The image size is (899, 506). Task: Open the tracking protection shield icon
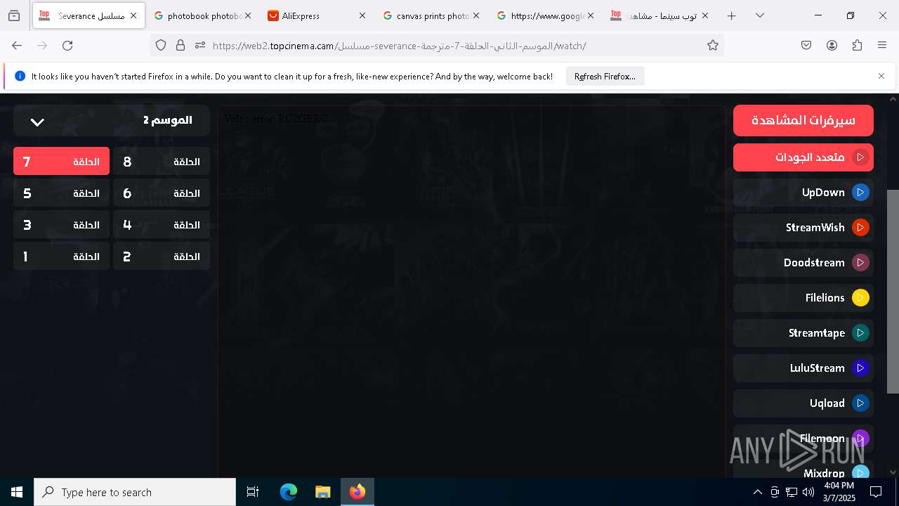click(x=161, y=45)
